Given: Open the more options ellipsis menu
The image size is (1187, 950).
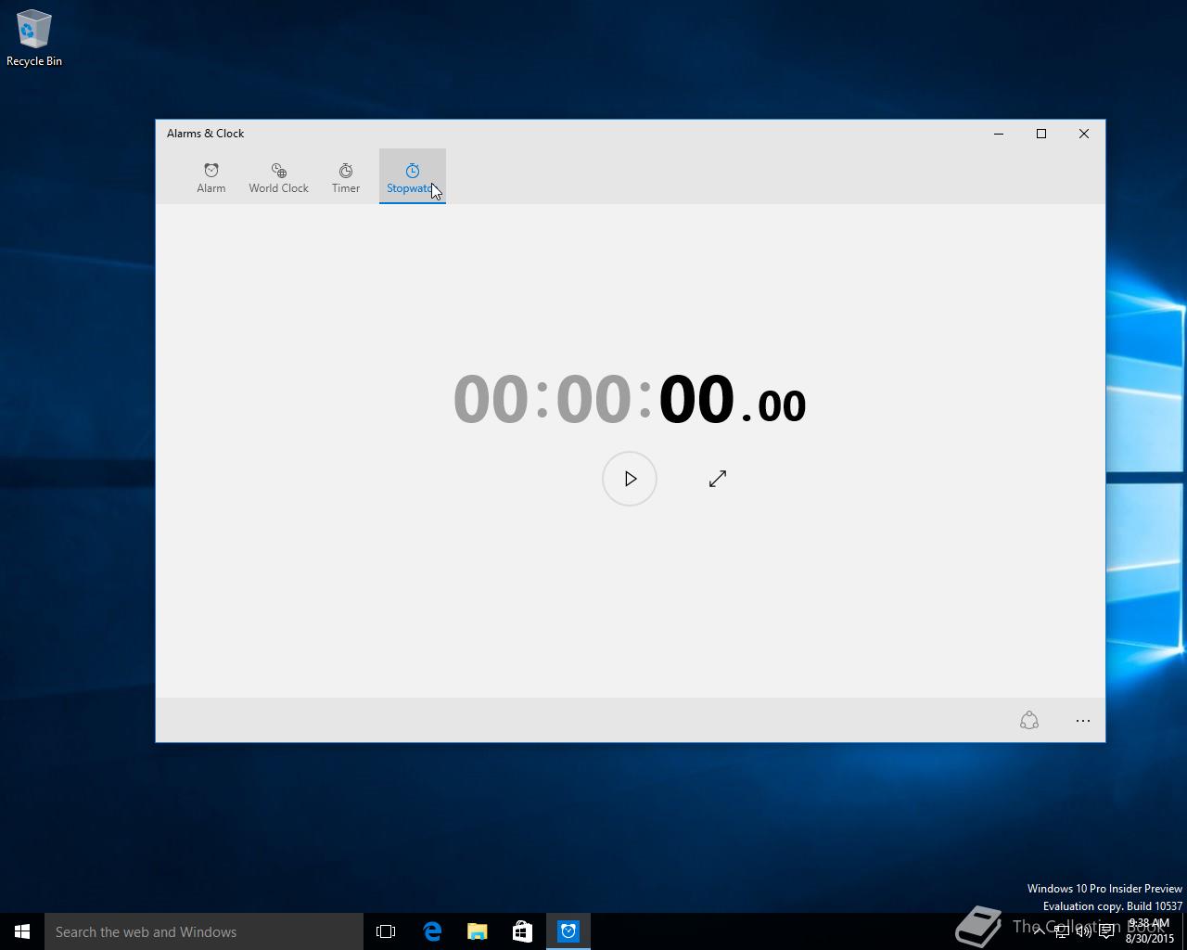Looking at the screenshot, I should click(x=1083, y=721).
